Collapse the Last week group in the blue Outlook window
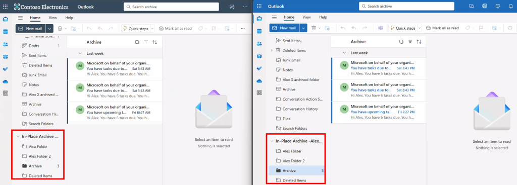This screenshot has height=185, width=517. 344,52
